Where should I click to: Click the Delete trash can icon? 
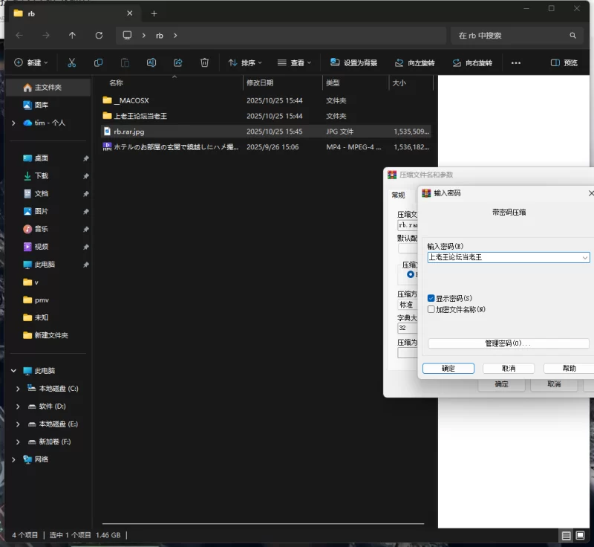pyautogui.click(x=204, y=63)
